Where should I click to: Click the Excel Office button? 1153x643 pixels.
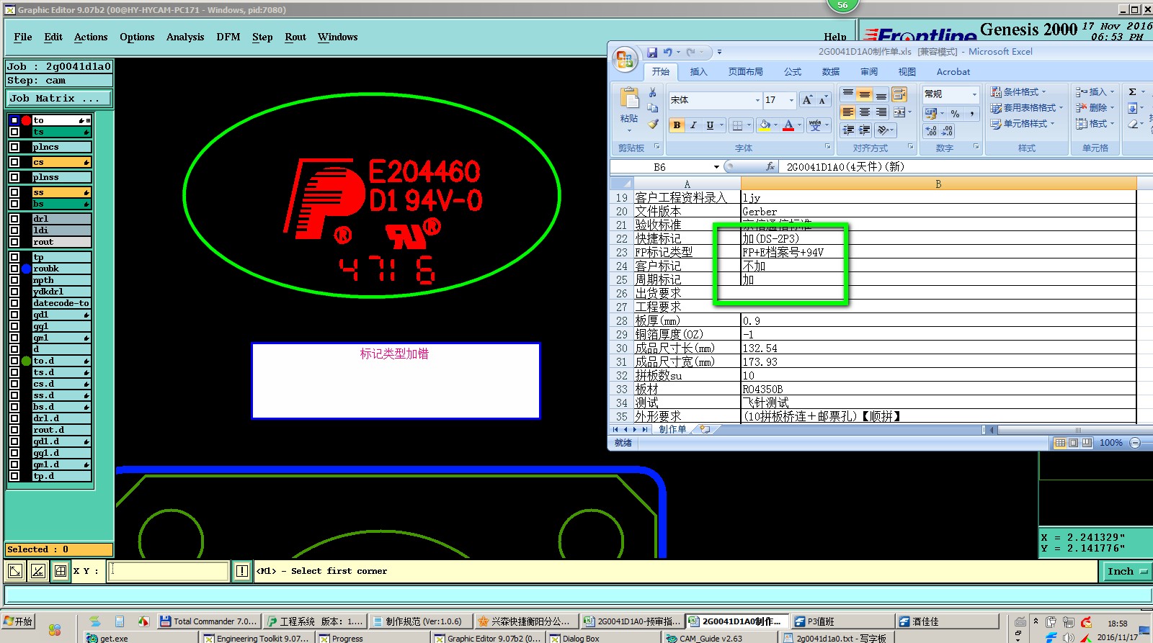[625, 60]
